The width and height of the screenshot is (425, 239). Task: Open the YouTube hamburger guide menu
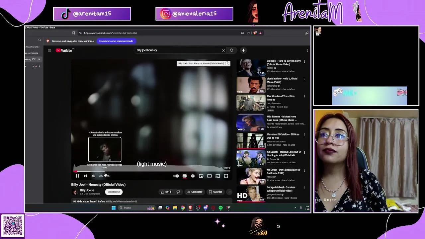click(49, 50)
